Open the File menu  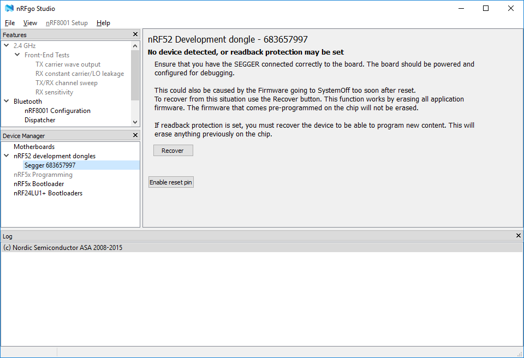(10, 23)
